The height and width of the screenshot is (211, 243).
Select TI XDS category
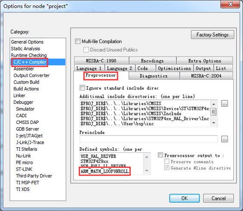[x=23, y=189]
